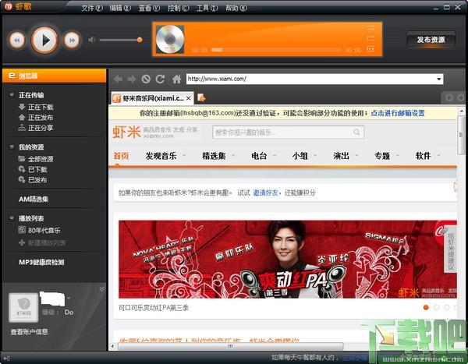Image resolution: width=468 pixels, height=364 pixels.
Task: Go back with browser back arrow
Action: click(x=119, y=79)
